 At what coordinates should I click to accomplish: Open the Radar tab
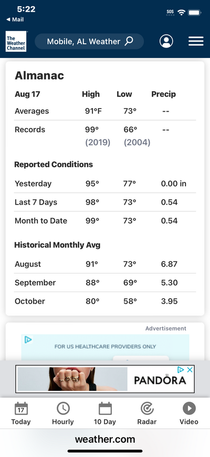pyautogui.click(x=147, y=413)
